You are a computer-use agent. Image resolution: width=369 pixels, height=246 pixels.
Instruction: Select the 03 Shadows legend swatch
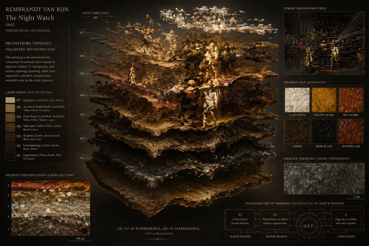[10, 137]
